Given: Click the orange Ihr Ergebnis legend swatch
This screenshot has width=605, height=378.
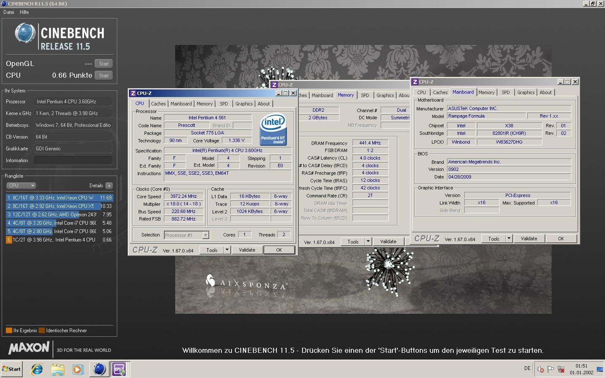Looking at the screenshot, I should click(x=9, y=331).
